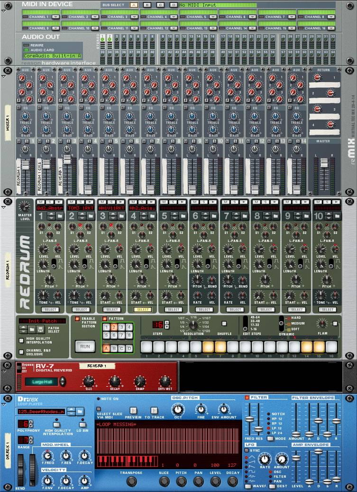This screenshot has width=357, height=492.
Task: Click Select button on Redrum channel 6
Action: (x=204, y=309)
